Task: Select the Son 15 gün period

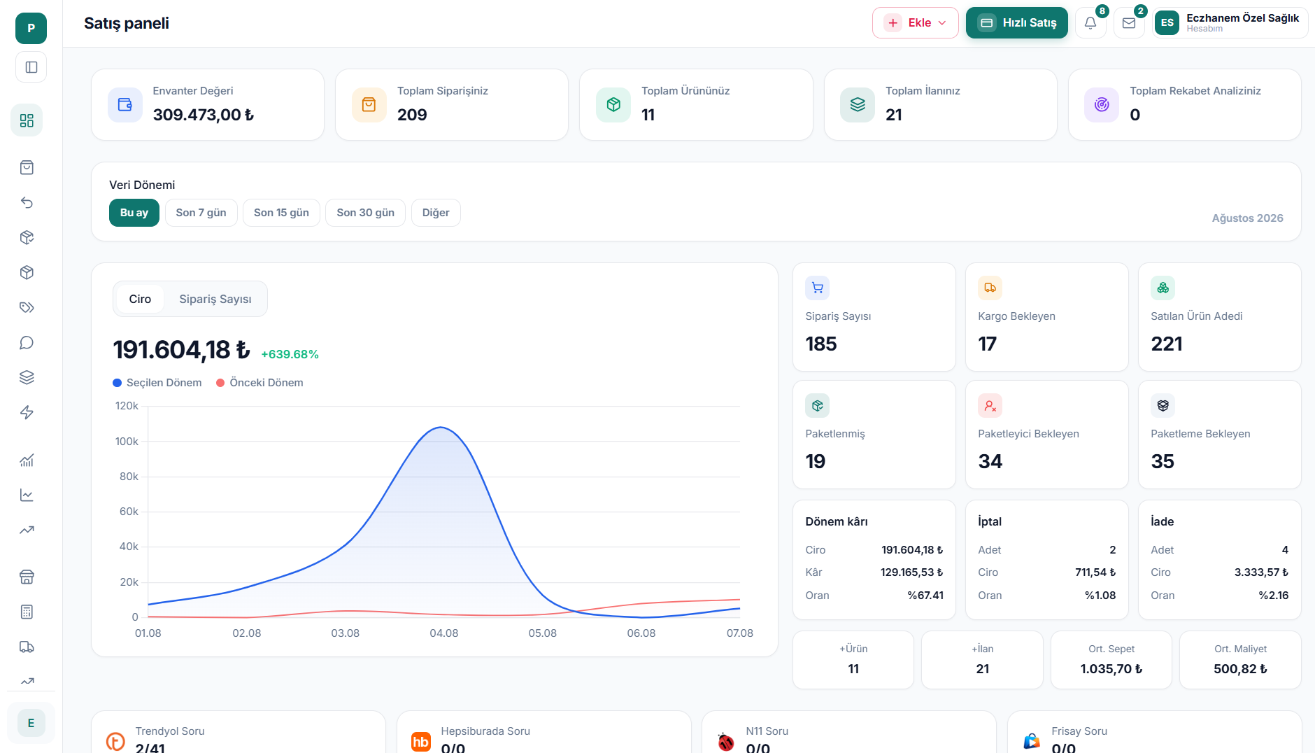Action: pos(281,213)
